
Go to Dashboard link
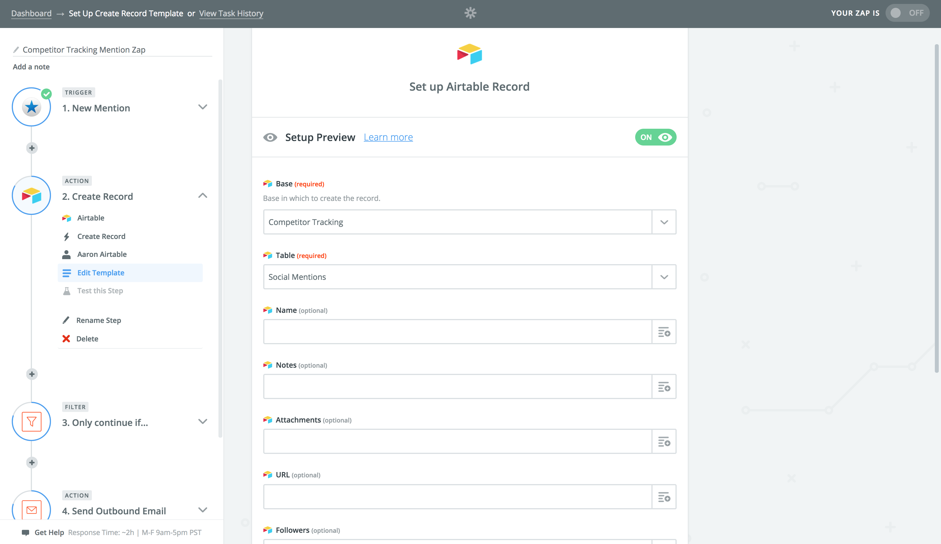click(31, 13)
